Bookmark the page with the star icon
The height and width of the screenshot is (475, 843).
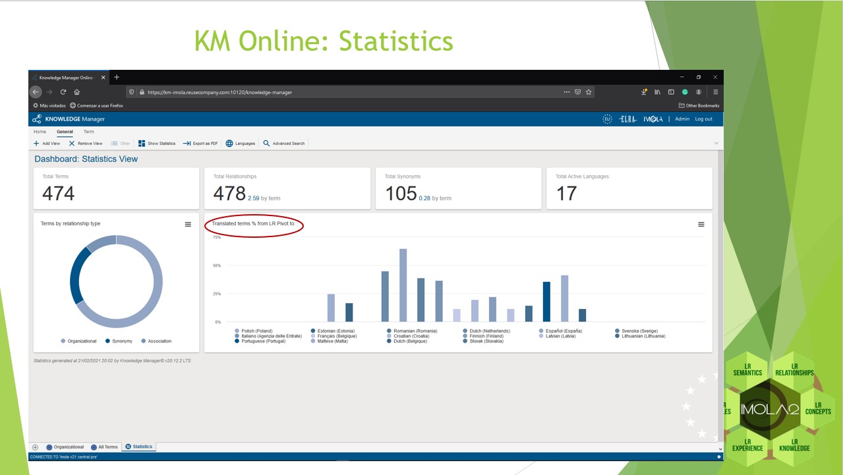[x=589, y=92]
